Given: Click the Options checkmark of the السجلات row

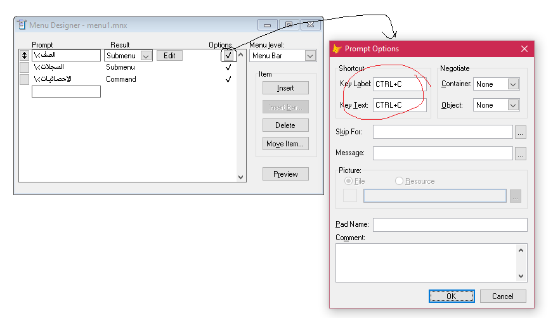Looking at the screenshot, I should (x=228, y=67).
